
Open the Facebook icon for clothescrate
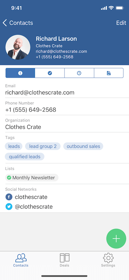(x=9, y=197)
